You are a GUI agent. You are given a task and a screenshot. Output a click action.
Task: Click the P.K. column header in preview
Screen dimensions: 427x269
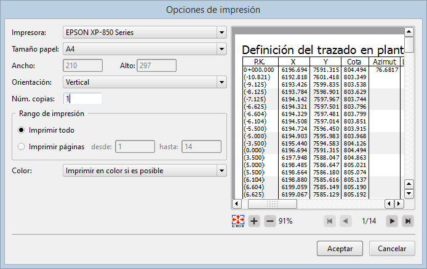click(x=260, y=61)
